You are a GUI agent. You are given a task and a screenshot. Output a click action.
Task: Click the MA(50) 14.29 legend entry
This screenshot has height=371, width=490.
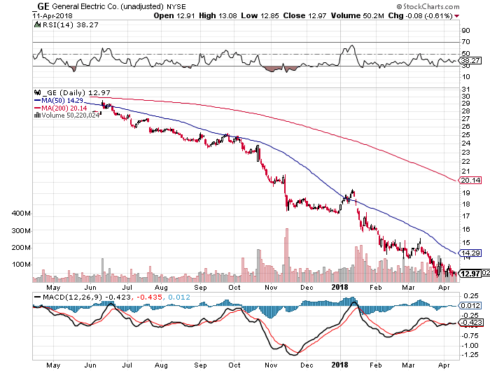coord(62,101)
